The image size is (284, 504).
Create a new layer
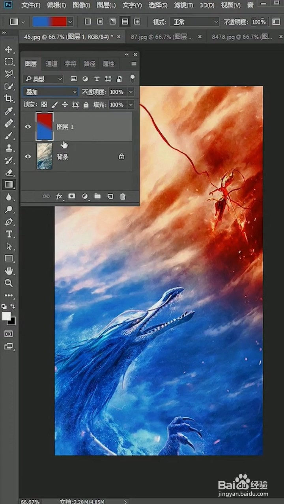tap(110, 196)
